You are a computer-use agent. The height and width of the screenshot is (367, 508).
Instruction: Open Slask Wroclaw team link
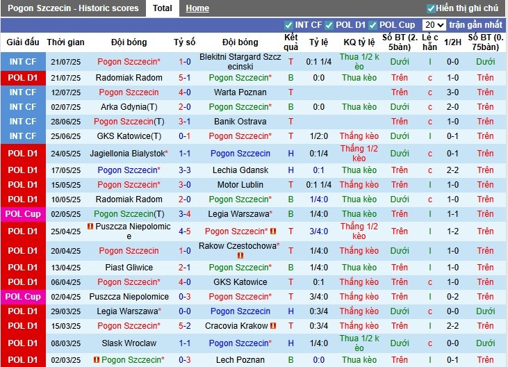(129, 343)
